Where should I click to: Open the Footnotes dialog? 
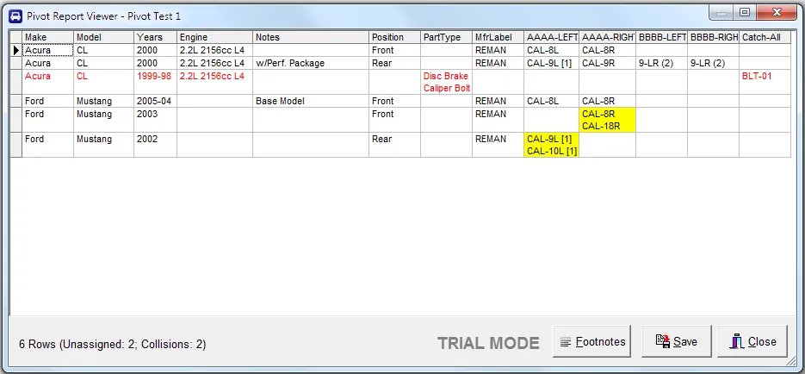(592, 341)
